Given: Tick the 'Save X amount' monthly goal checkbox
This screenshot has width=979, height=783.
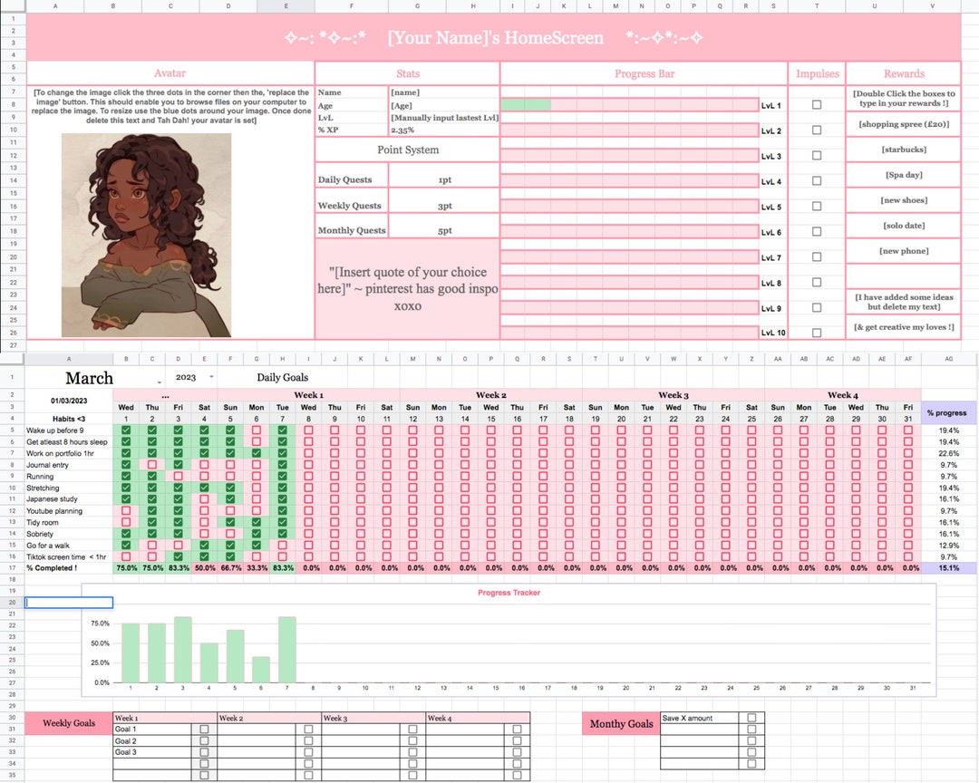Looking at the screenshot, I should click(751, 717).
